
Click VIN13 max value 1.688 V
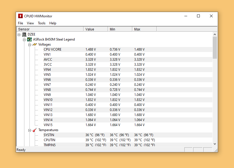click(139, 115)
